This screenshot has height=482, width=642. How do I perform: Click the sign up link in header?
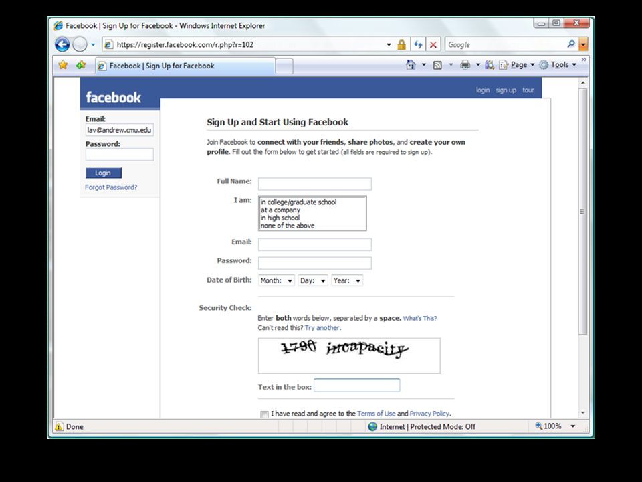506,90
